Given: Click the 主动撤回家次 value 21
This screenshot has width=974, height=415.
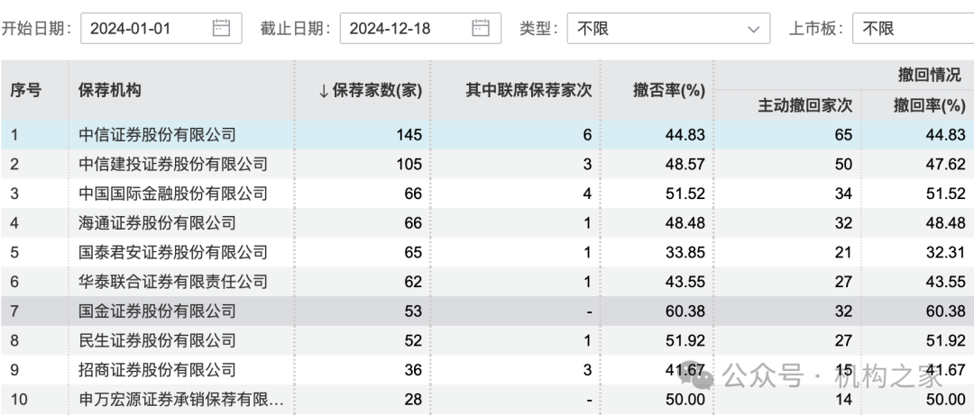Looking at the screenshot, I should (x=843, y=252).
